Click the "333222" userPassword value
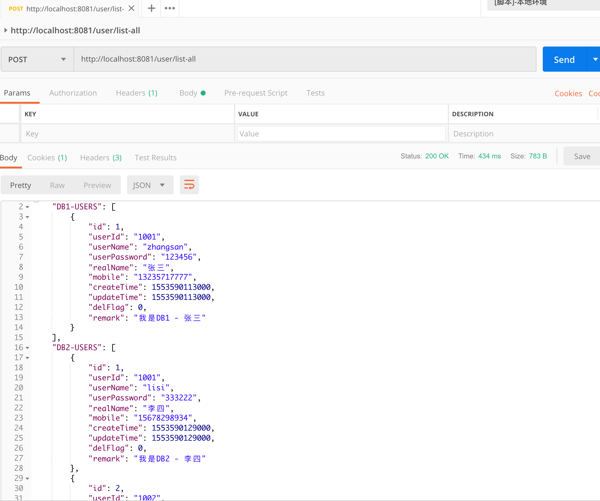Image resolution: width=600 pixels, height=501 pixels. click(x=179, y=398)
